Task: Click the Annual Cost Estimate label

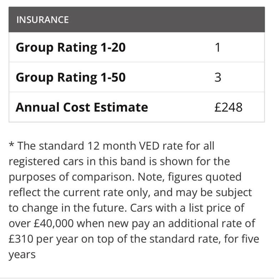Action: click(82, 107)
